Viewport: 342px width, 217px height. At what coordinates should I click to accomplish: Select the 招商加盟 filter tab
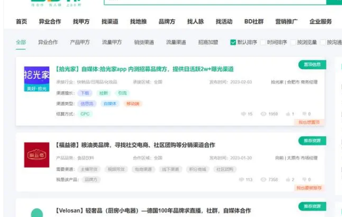click(x=208, y=42)
